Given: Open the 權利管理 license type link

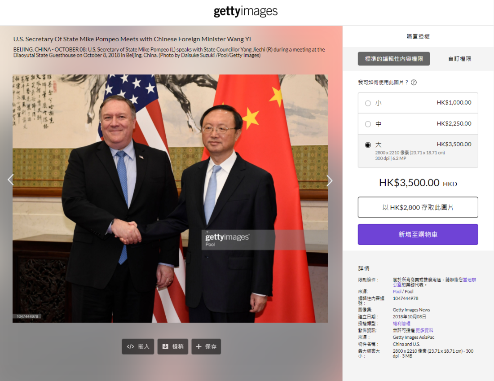Looking at the screenshot, I should click(x=401, y=324).
